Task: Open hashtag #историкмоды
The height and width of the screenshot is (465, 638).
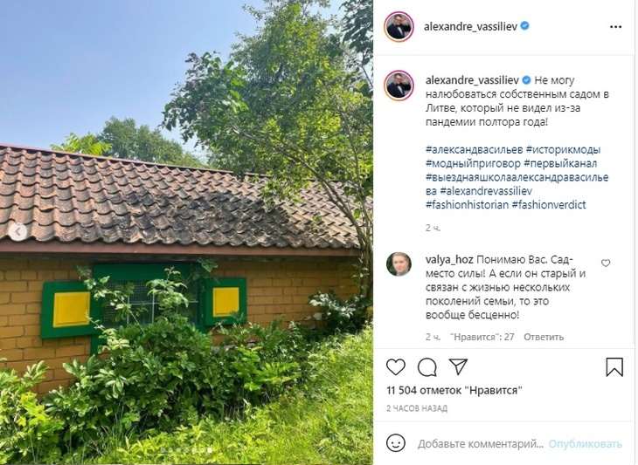Action: (x=563, y=149)
